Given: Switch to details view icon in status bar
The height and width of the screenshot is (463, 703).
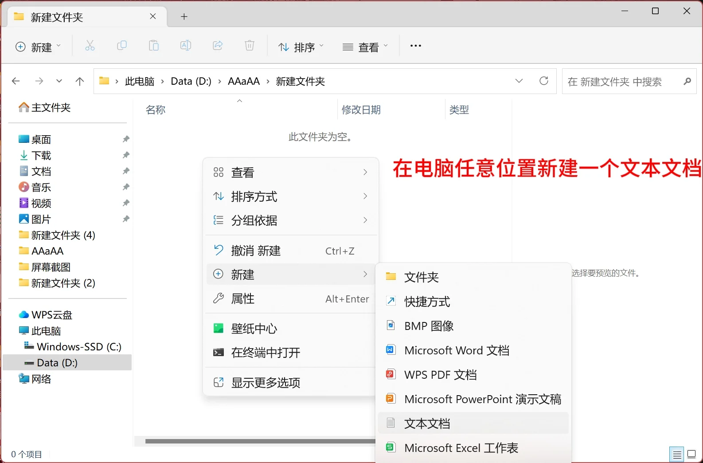Looking at the screenshot, I should (677, 455).
